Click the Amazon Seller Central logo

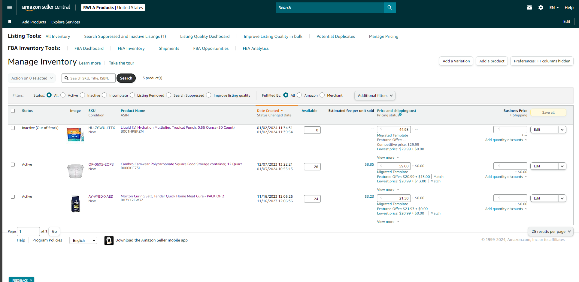[x=46, y=7]
